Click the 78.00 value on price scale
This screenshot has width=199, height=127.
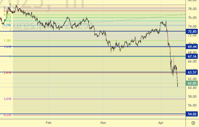click(192, 9)
